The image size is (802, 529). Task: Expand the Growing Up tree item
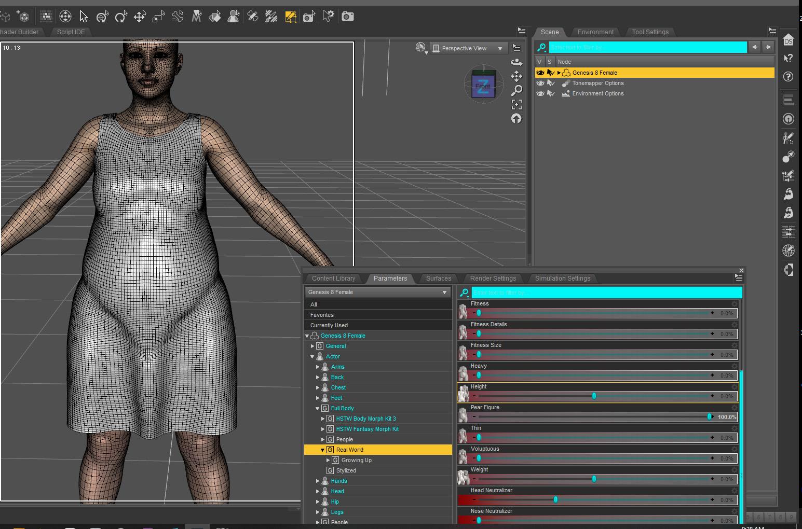tap(328, 460)
